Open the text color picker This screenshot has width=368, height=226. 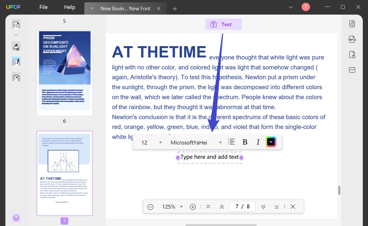click(271, 142)
